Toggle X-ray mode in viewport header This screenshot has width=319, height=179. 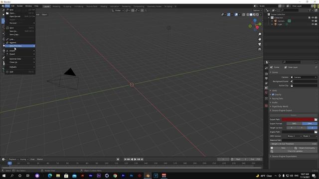(x=244, y=14)
